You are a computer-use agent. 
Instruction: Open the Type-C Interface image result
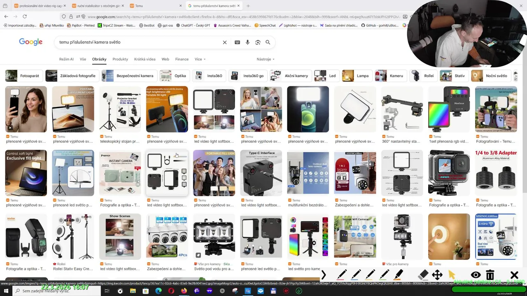pyautogui.click(x=261, y=173)
